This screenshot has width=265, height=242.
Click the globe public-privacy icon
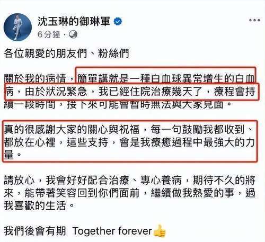tap(73, 34)
